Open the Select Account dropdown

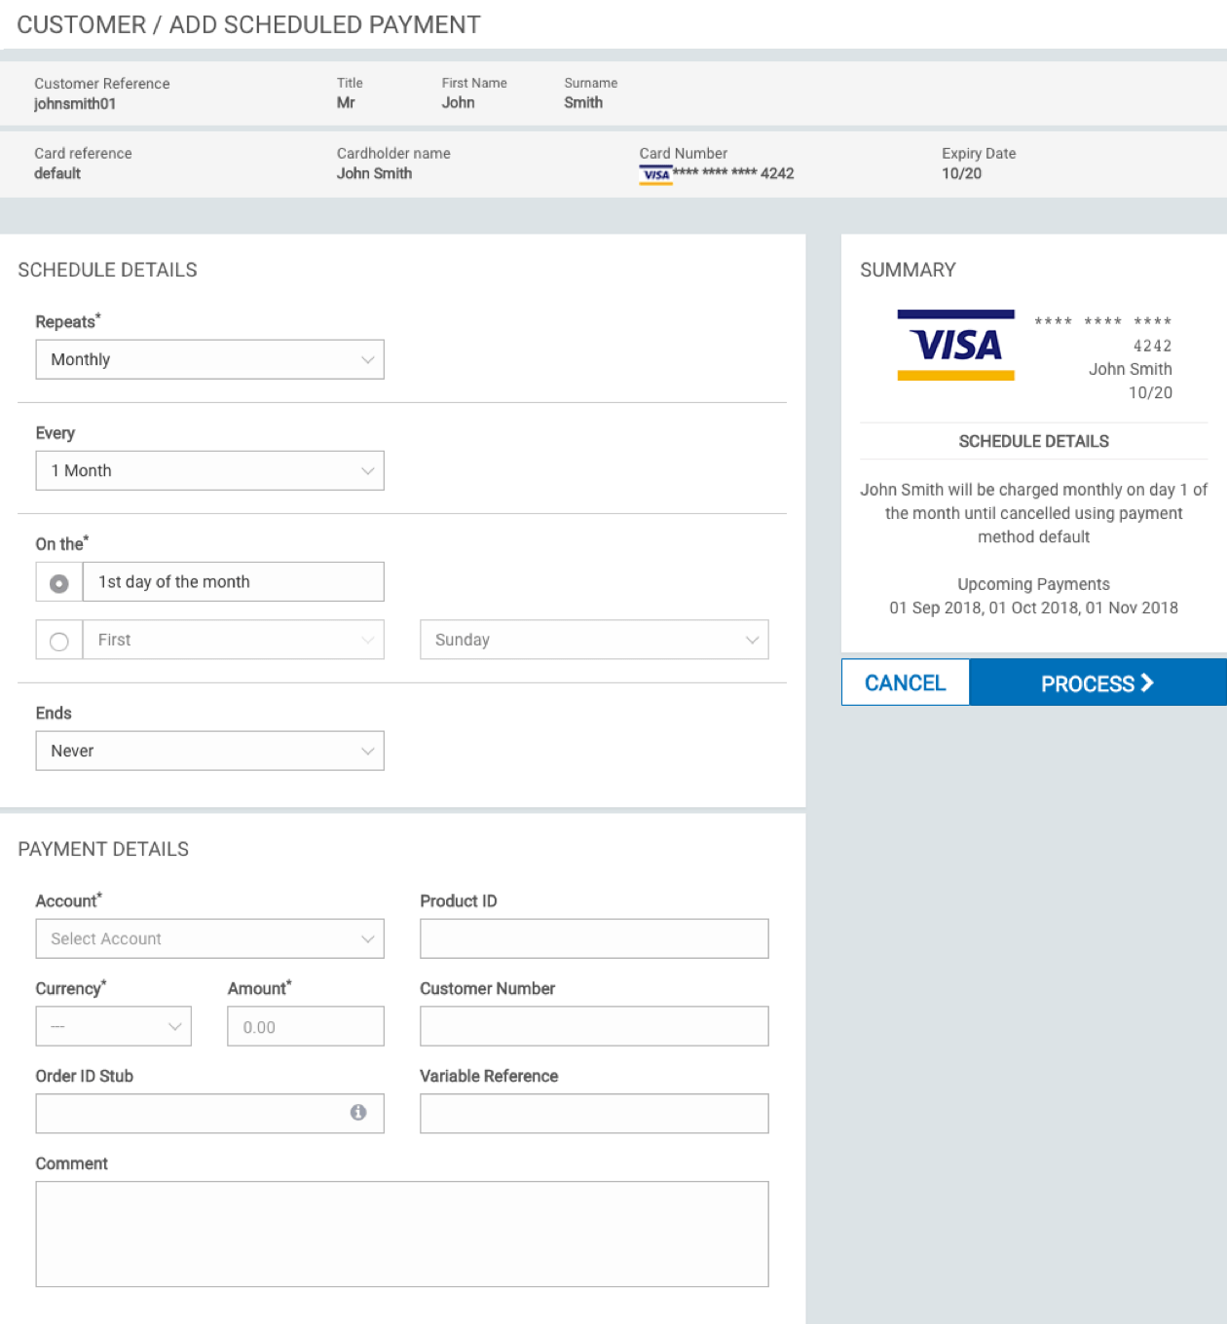point(210,938)
